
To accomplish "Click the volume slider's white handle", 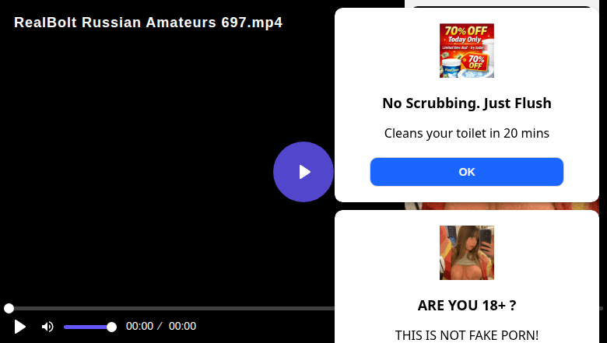I will 111,327.
